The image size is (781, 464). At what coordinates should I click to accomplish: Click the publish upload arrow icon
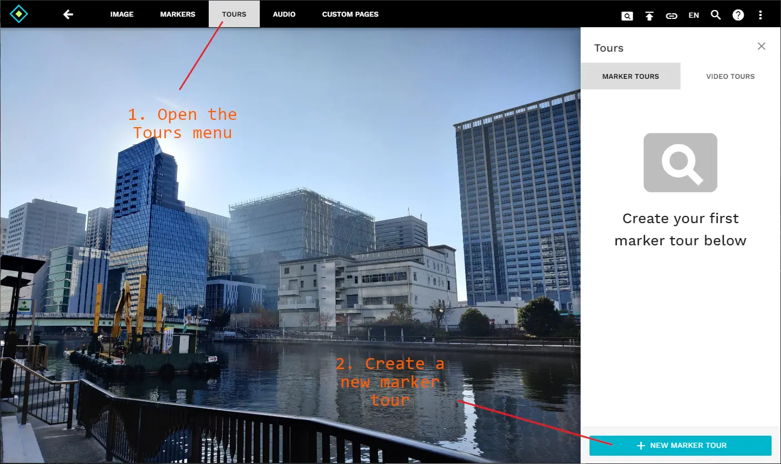pyautogui.click(x=649, y=16)
